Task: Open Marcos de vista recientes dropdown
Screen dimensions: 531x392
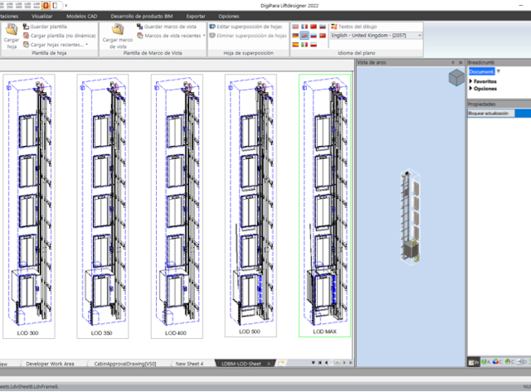Action: point(204,36)
